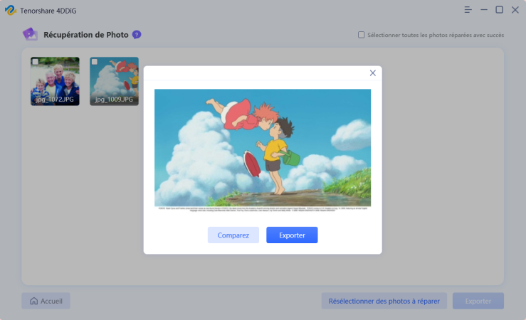Viewport: 526px width, 320px height.
Task: Enable Sélectionner toutes les photos réparées checkbox
Action: 362,35
